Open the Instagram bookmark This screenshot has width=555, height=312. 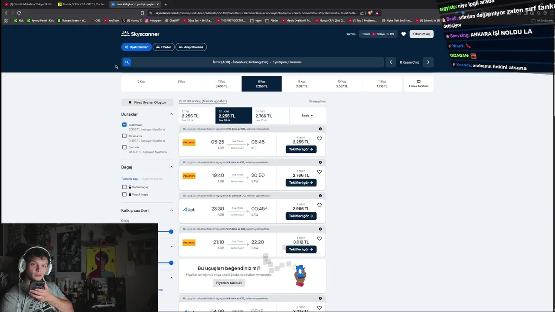[x=153, y=20]
